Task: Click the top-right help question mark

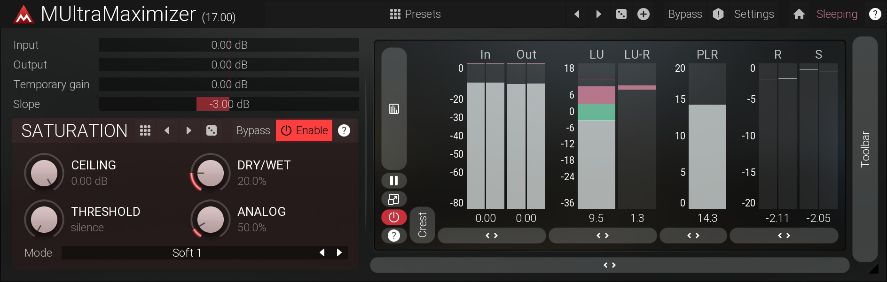Action: pos(875,14)
